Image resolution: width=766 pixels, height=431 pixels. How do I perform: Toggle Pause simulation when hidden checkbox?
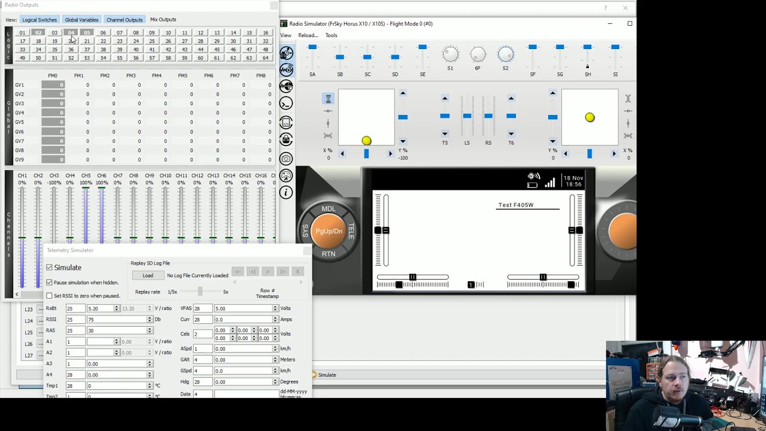(50, 283)
